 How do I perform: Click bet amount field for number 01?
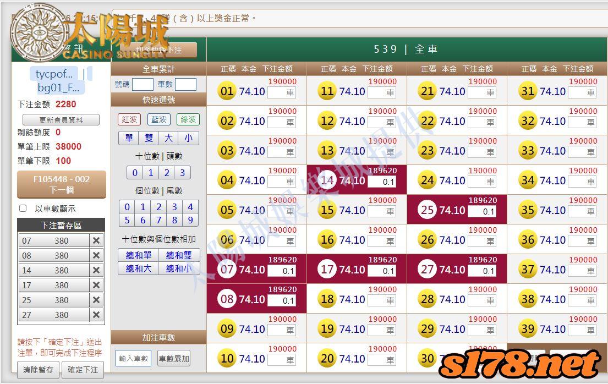point(282,92)
